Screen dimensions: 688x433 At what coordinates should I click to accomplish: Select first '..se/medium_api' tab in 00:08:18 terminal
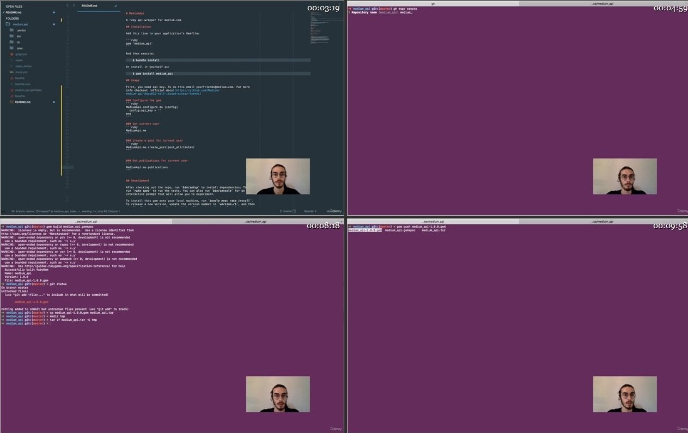pyautogui.click(x=86, y=222)
